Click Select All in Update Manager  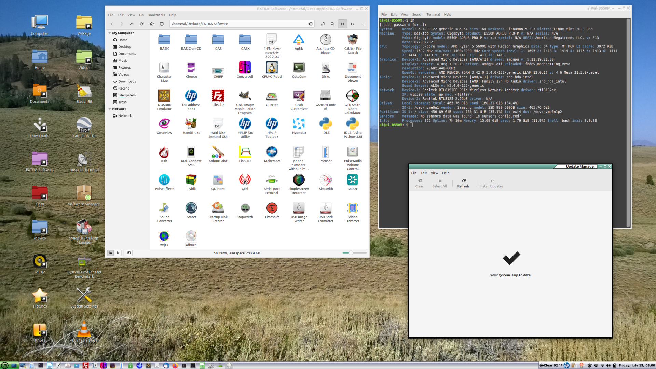click(440, 183)
